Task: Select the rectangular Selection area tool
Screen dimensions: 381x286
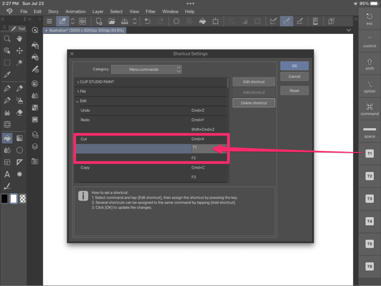Action: (x=7, y=63)
